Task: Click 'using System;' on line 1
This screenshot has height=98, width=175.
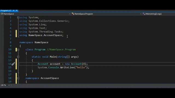Action: [x=29, y=17]
